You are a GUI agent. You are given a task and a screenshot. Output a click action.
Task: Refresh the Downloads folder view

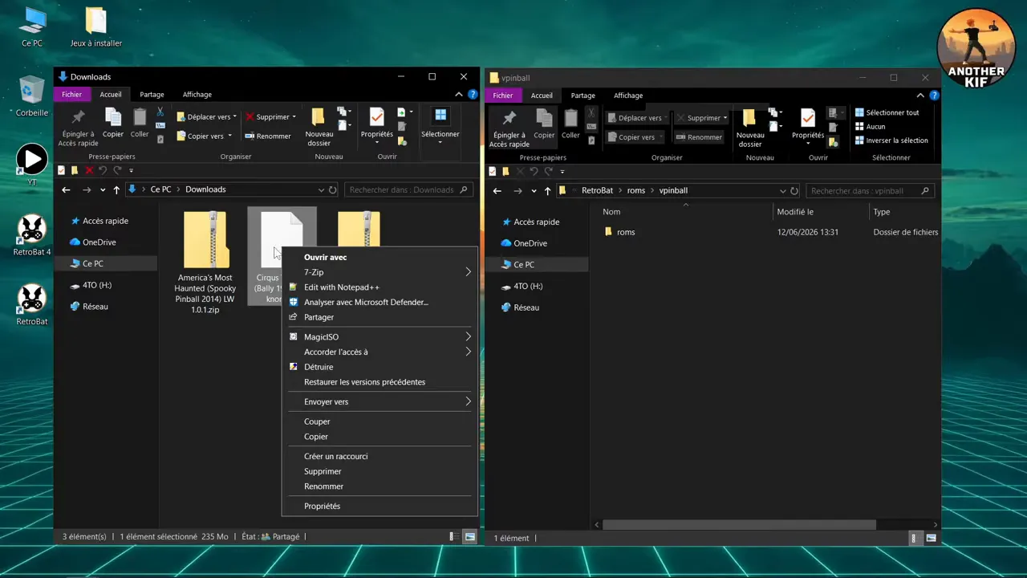(x=332, y=190)
